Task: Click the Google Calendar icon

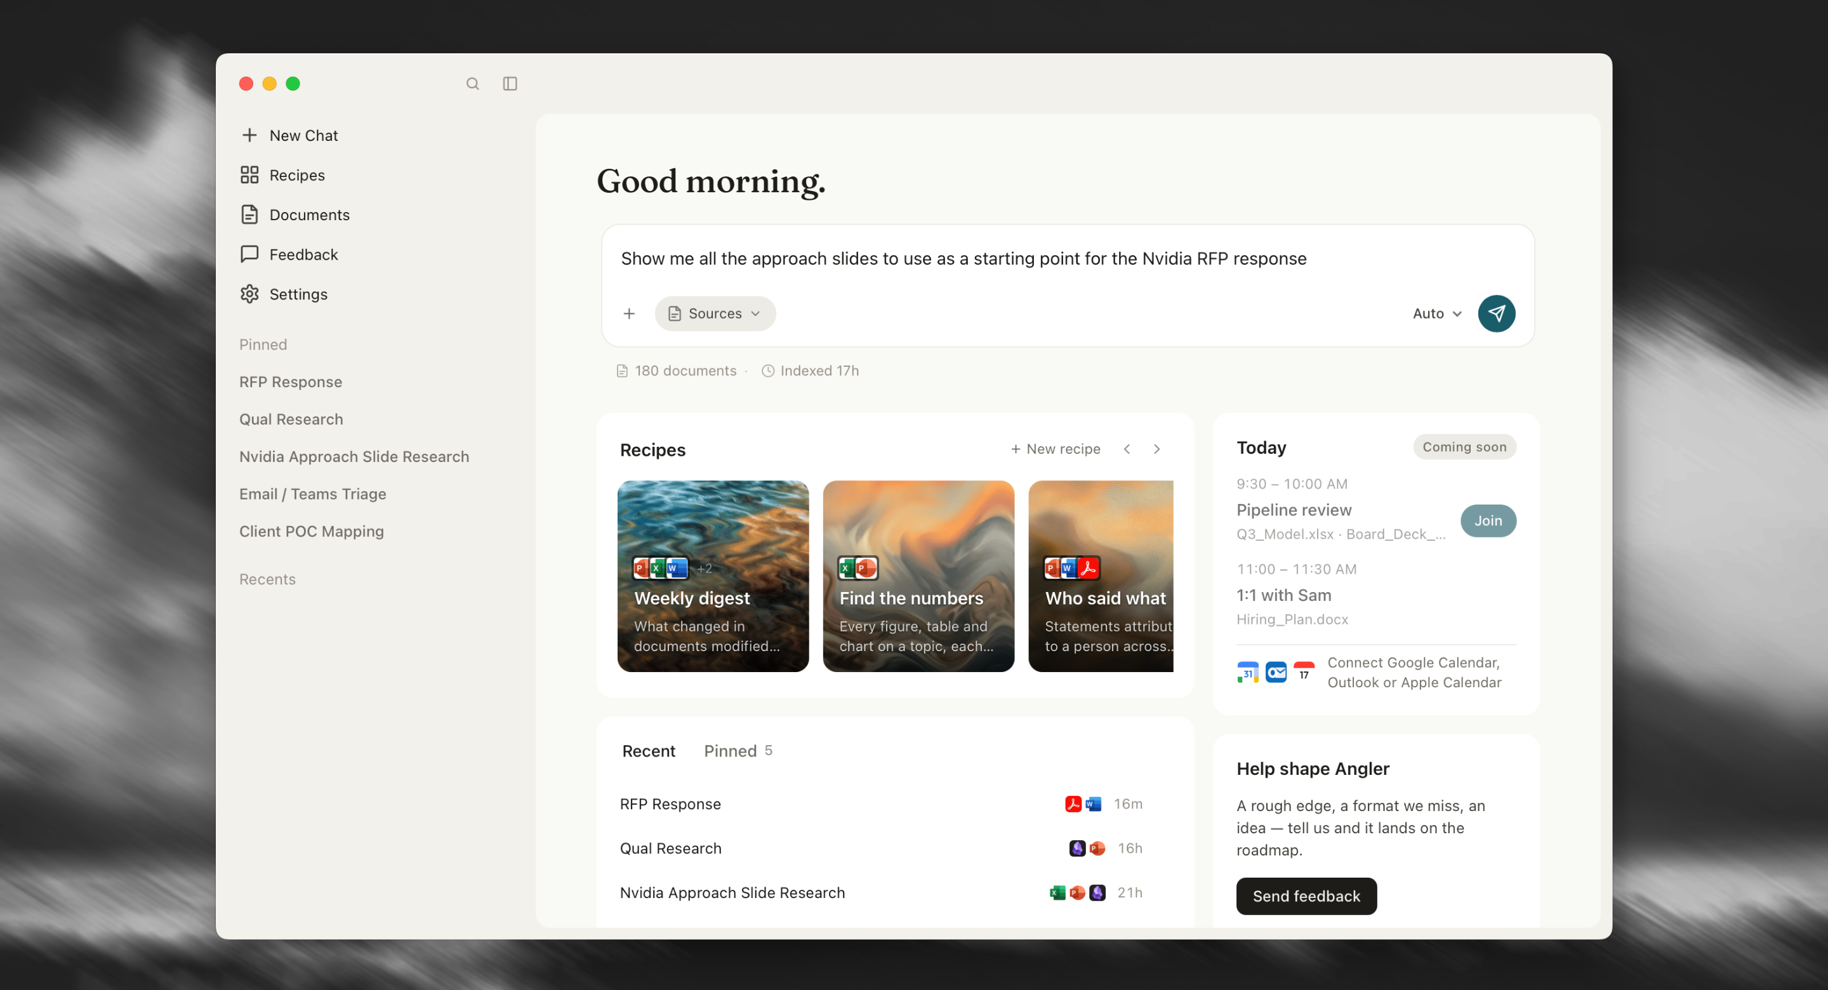Action: click(1247, 672)
